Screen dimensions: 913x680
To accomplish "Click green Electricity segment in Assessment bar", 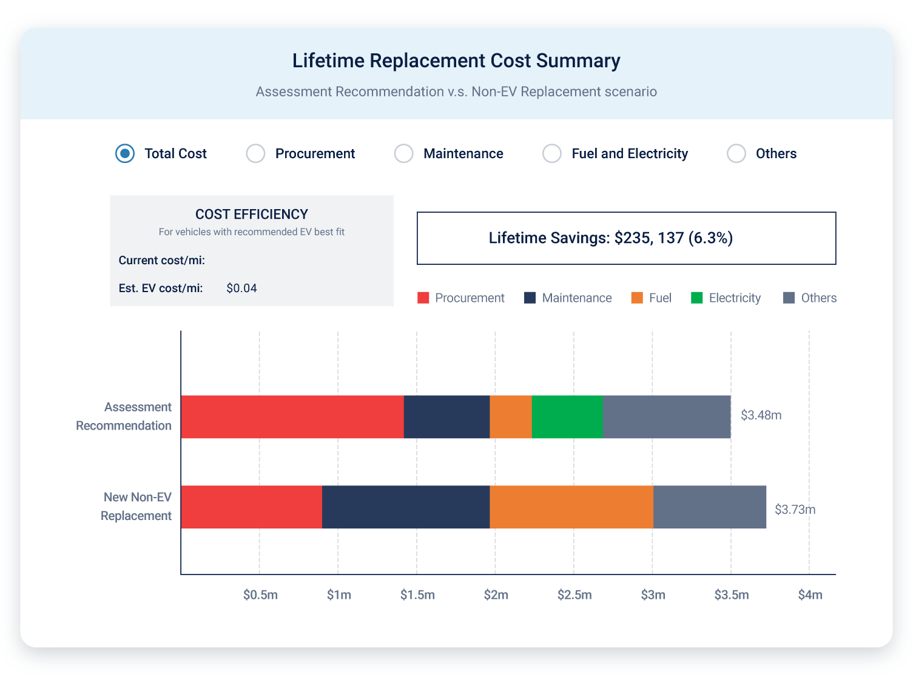I will coord(567,417).
